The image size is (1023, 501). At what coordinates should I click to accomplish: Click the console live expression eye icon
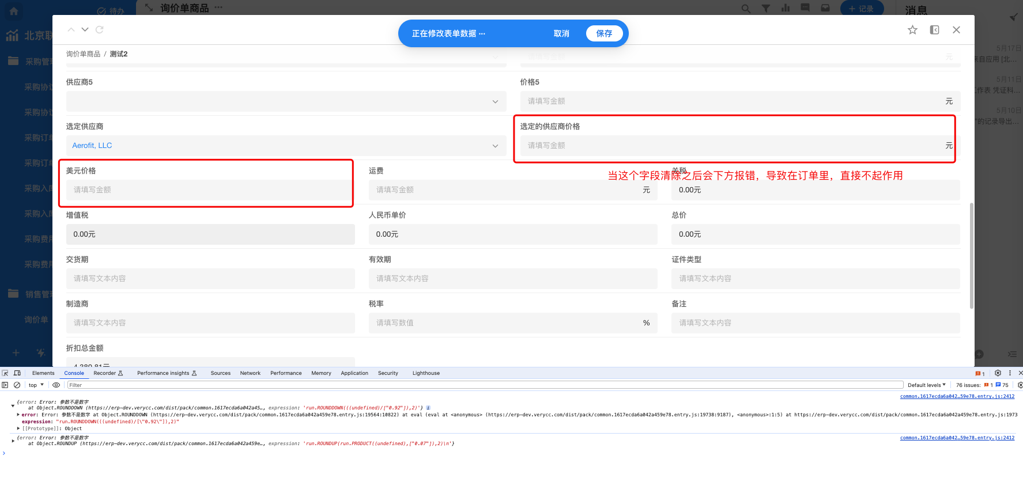56,385
